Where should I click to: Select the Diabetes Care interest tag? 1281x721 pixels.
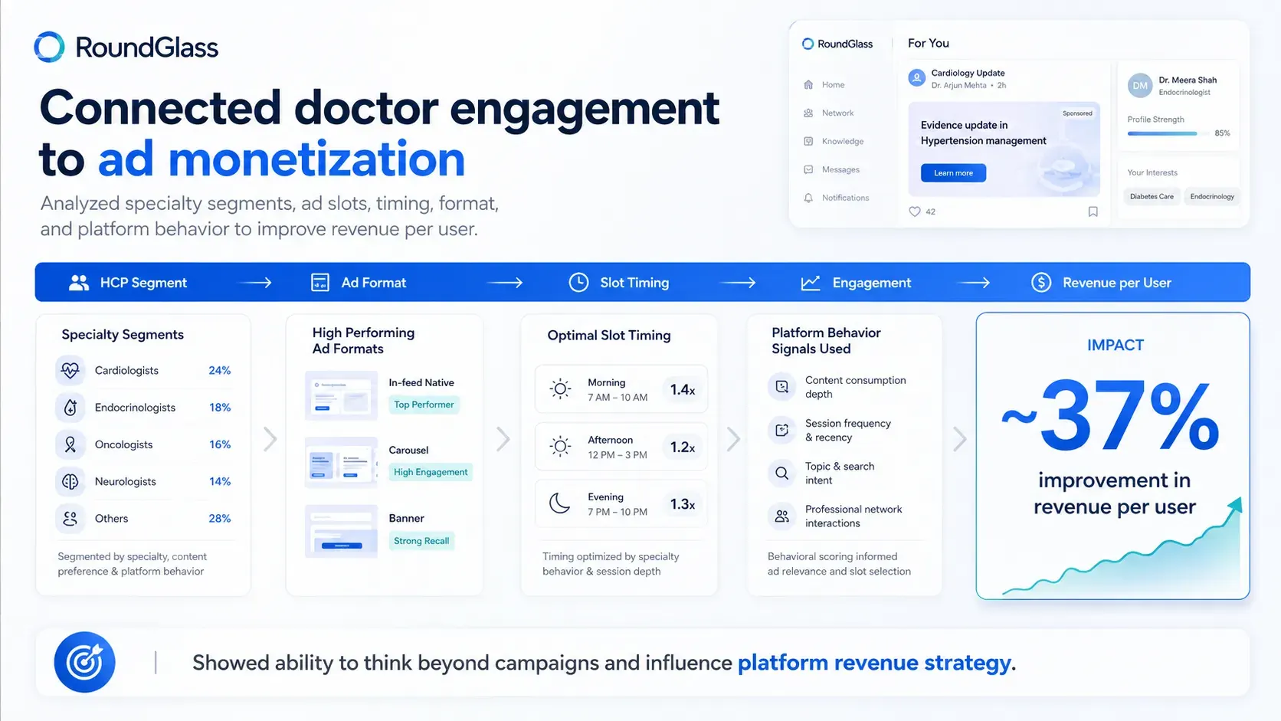(x=1152, y=197)
